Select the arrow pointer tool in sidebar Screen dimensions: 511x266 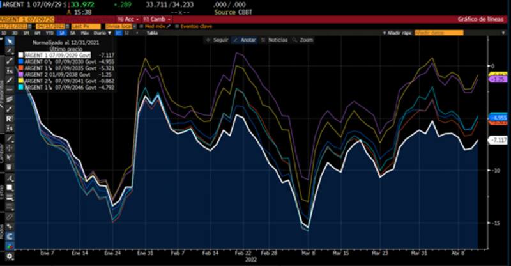pos(10,41)
